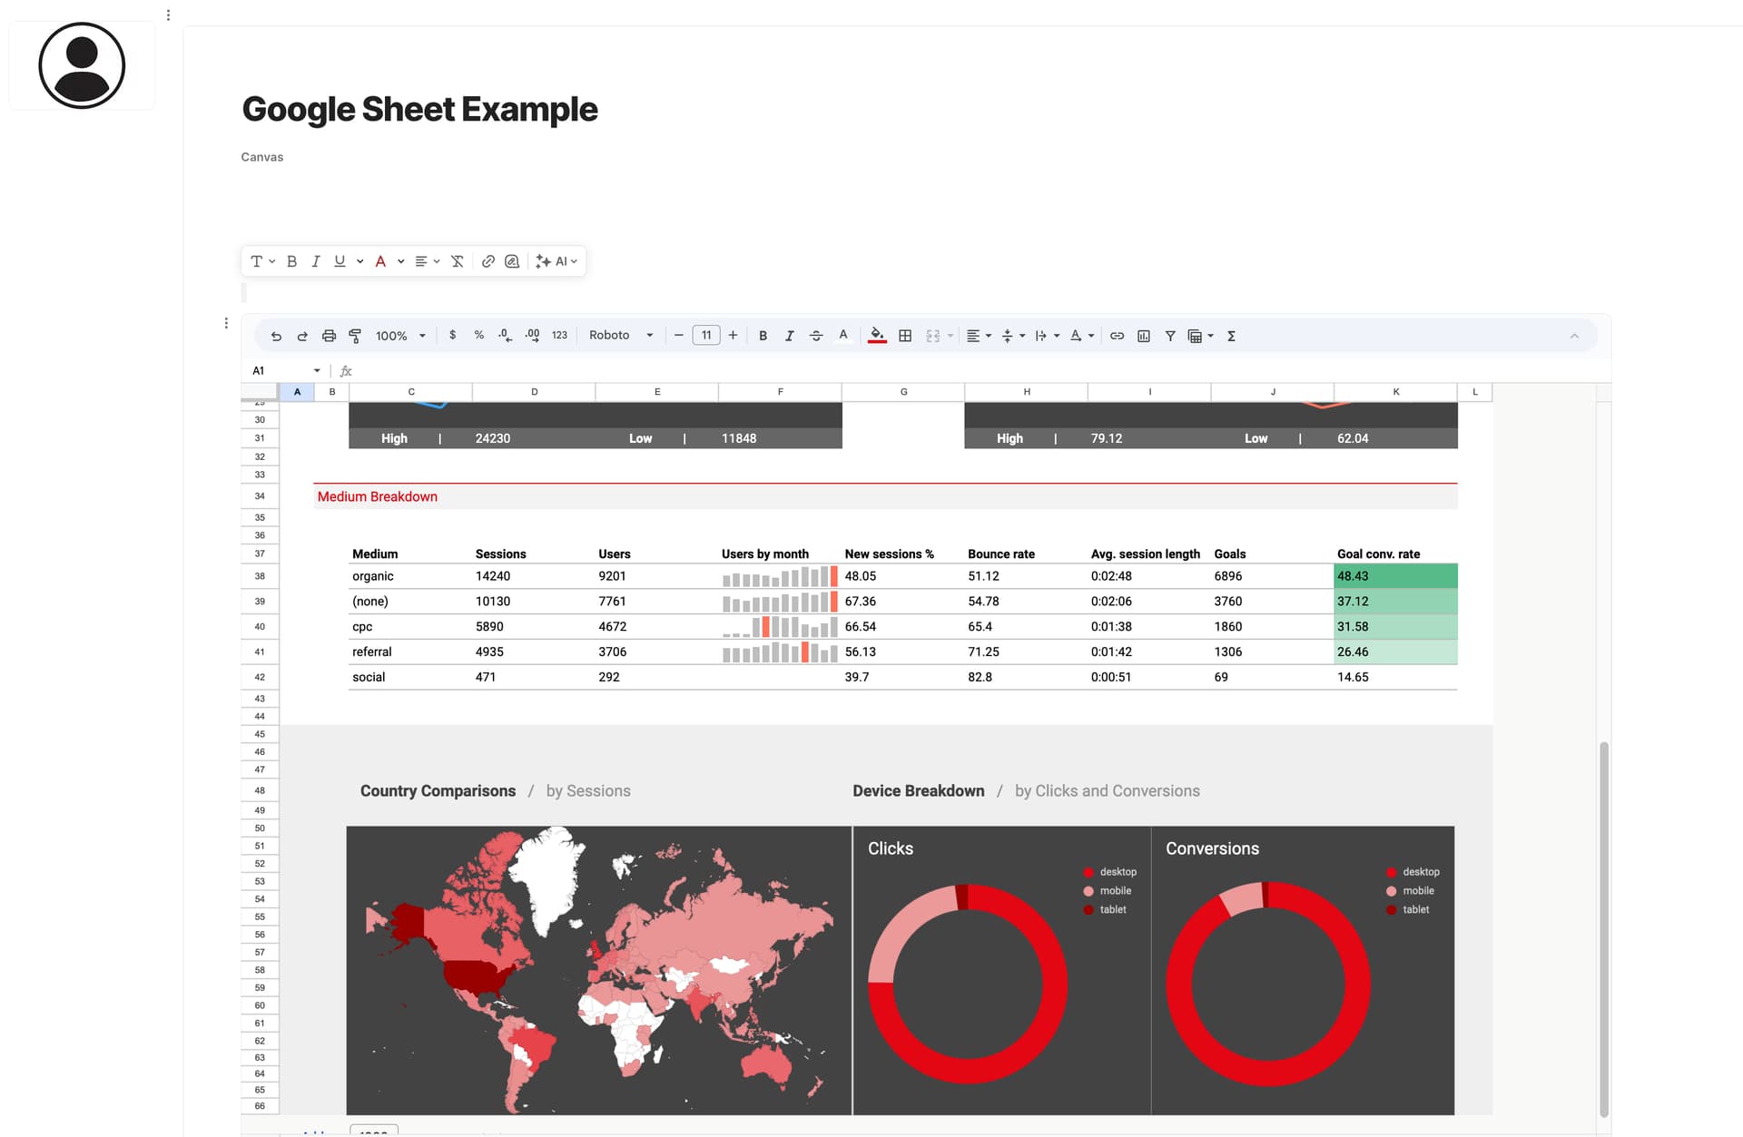Click the functions sigma icon

coord(1231,336)
